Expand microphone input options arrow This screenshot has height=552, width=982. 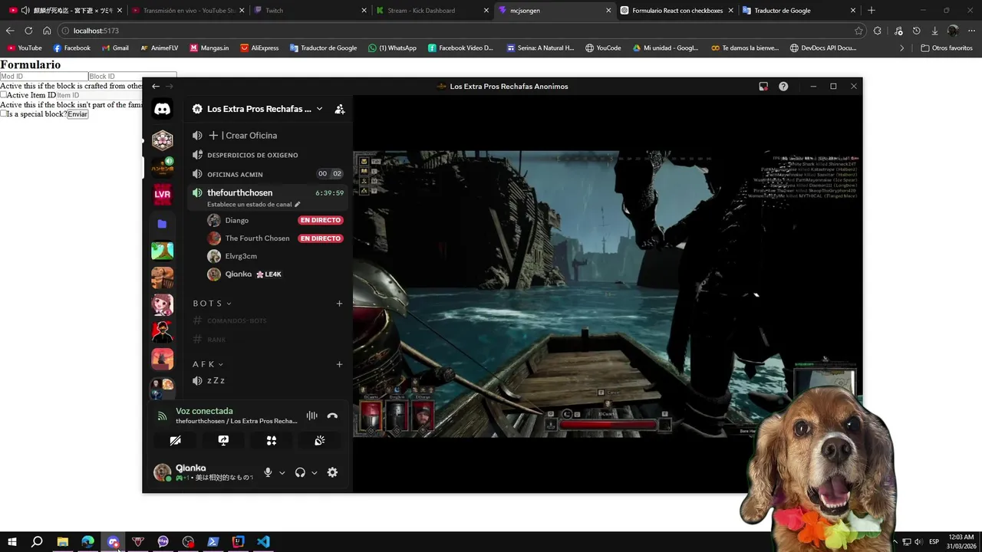pyautogui.click(x=282, y=473)
